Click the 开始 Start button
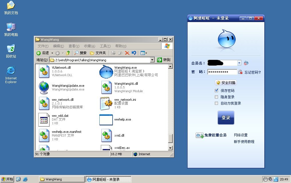The image size is (291, 183). pos(7,179)
